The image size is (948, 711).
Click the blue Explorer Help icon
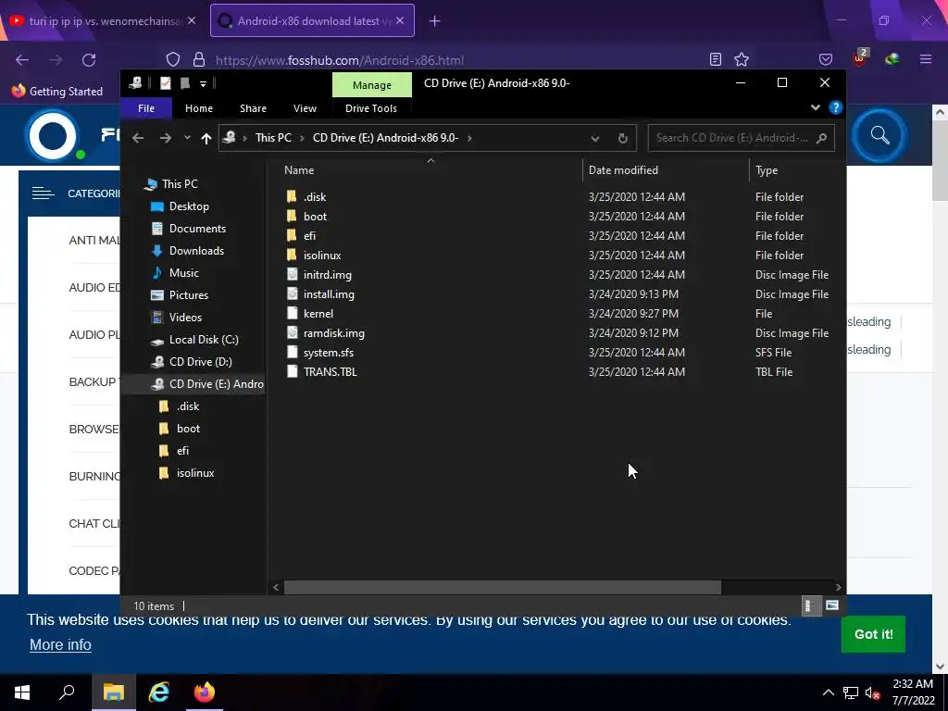[x=836, y=107]
